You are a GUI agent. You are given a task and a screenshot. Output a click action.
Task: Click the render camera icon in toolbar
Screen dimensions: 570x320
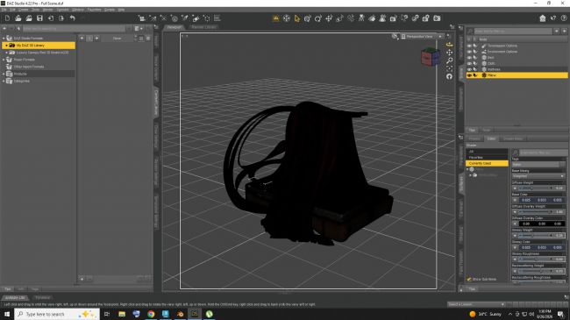437,18
